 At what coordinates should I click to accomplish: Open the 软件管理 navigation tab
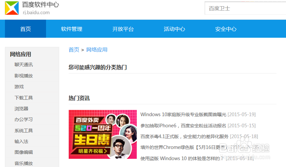click(72, 29)
